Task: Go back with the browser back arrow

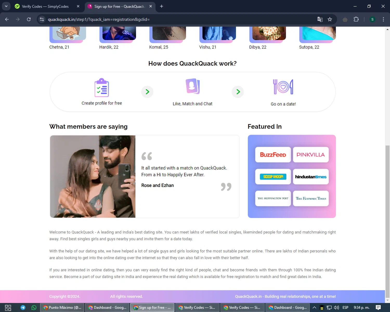Action: (x=7, y=19)
